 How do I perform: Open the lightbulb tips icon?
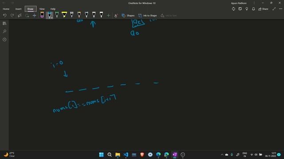[247, 9]
